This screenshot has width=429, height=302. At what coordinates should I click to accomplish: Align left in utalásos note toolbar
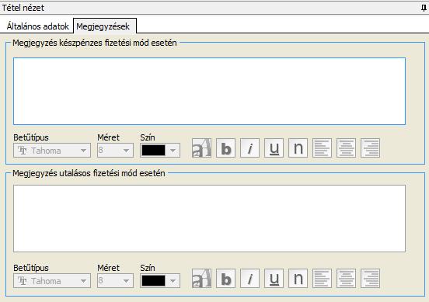322,278
